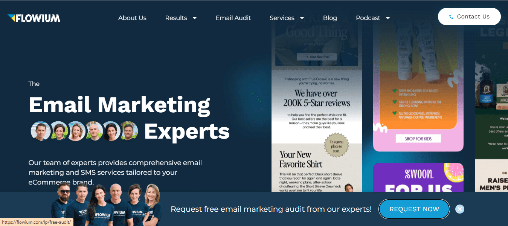
Task: Click the phone icon in Contact Us
Action: click(451, 17)
